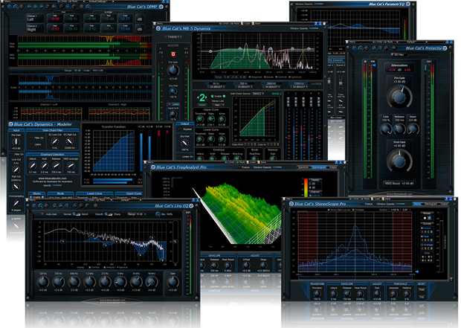Click the Protector Knee knob
Viewport: 461px width, 328px height.
pyautogui.click(x=413, y=129)
